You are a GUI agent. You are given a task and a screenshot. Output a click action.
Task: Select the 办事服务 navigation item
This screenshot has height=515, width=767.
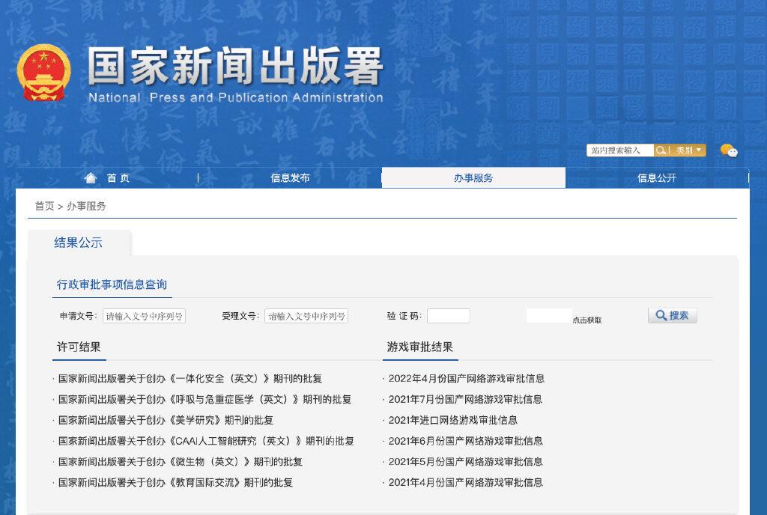[x=474, y=177]
